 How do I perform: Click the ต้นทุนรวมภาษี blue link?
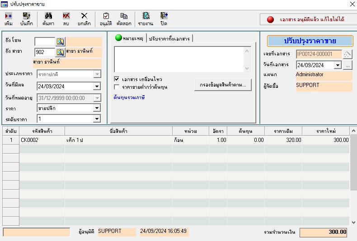(129, 97)
